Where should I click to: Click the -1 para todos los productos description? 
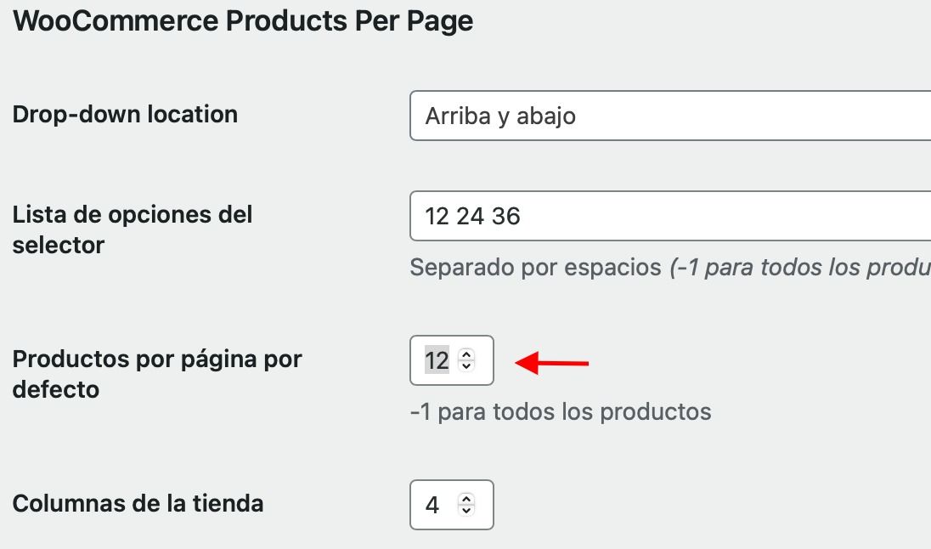coord(561,411)
